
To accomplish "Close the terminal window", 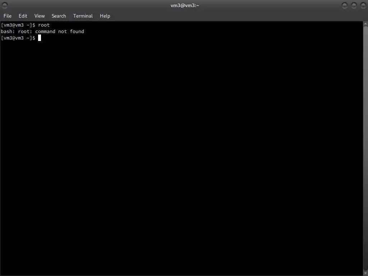I will [x=363, y=5].
